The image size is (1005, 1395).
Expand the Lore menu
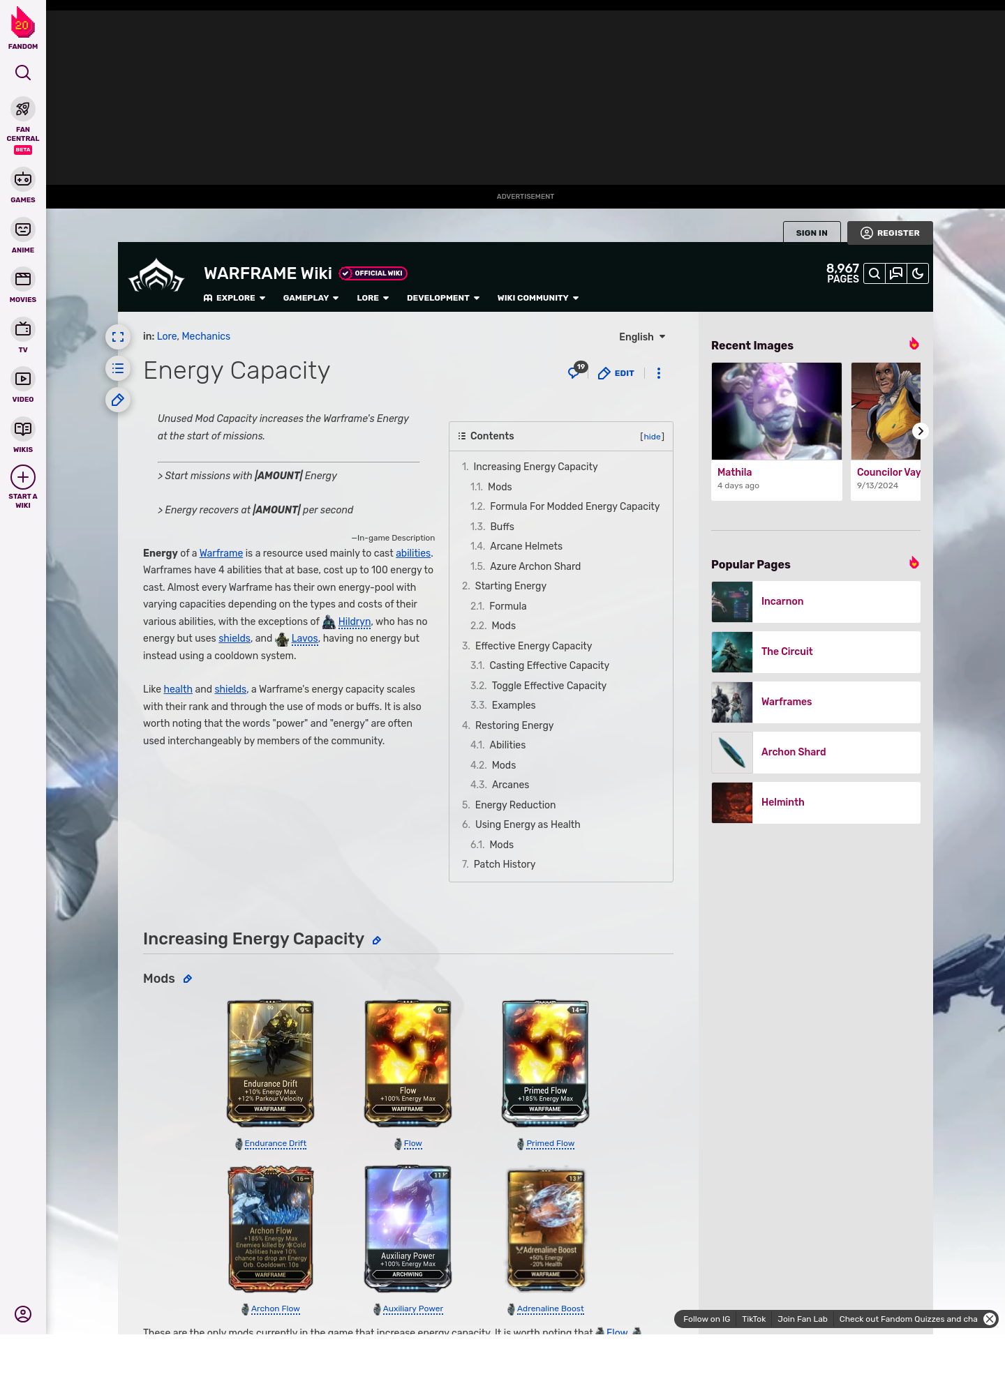point(373,298)
